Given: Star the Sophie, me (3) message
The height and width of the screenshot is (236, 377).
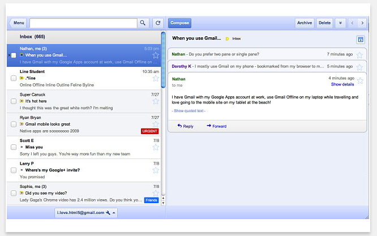Looking at the screenshot, I should click(156, 193).
